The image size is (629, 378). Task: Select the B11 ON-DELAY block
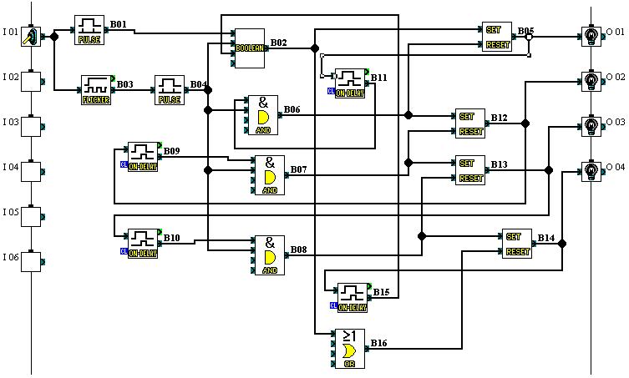tap(350, 83)
